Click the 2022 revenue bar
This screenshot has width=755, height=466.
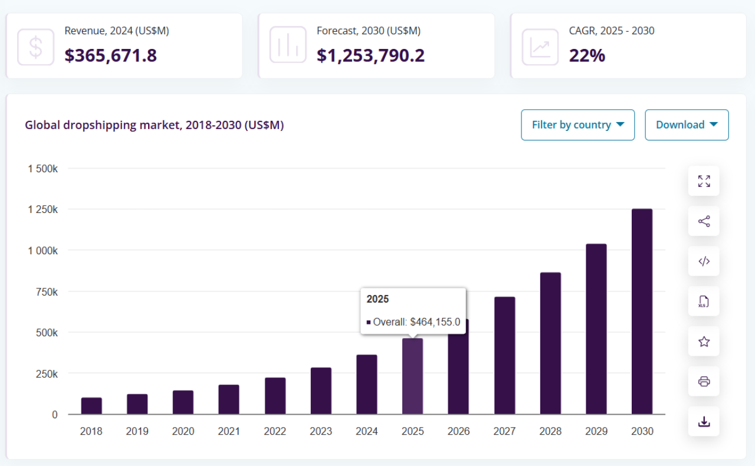point(275,396)
